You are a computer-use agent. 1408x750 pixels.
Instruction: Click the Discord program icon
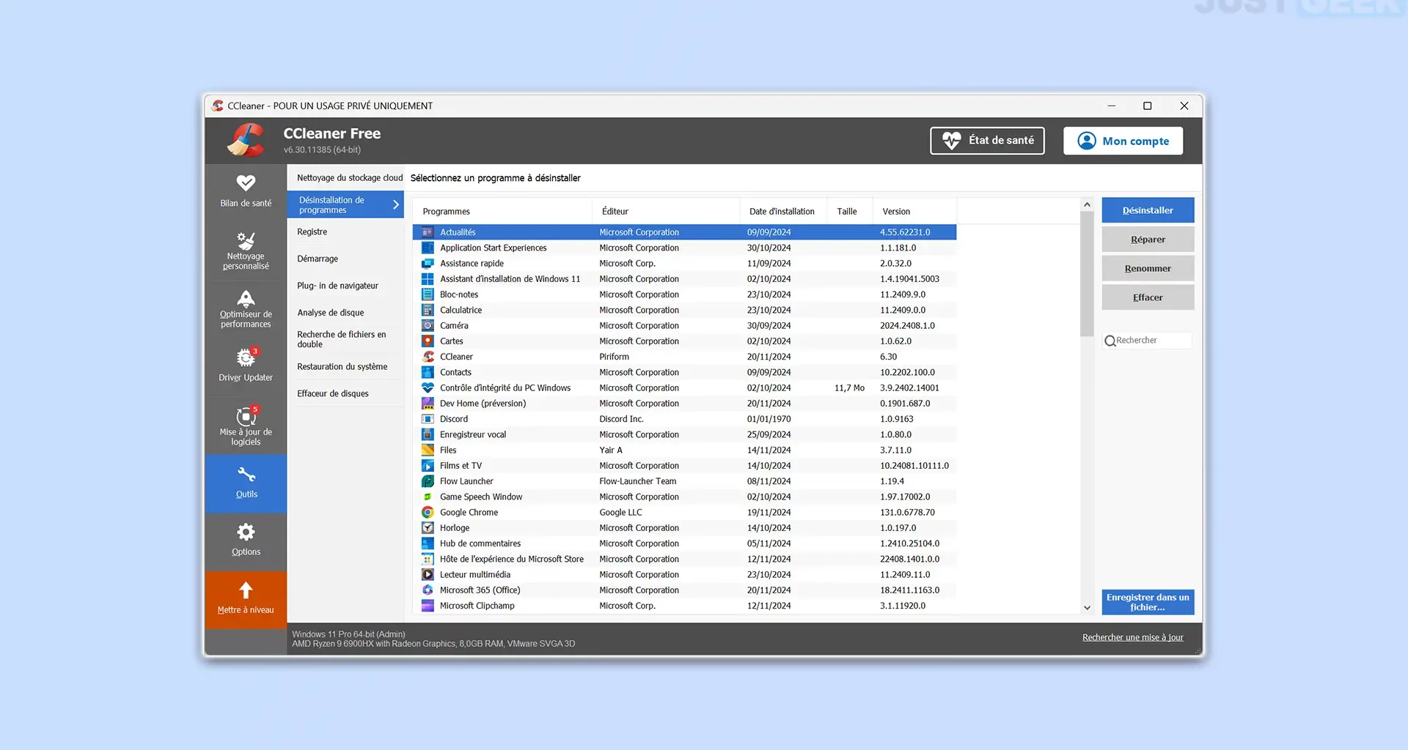coord(428,419)
